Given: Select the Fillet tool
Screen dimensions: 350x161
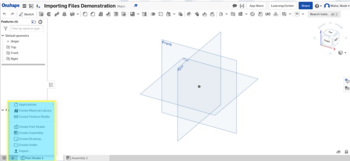Looking at the screenshot, I should pyautogui.click(x=85, y=14).
